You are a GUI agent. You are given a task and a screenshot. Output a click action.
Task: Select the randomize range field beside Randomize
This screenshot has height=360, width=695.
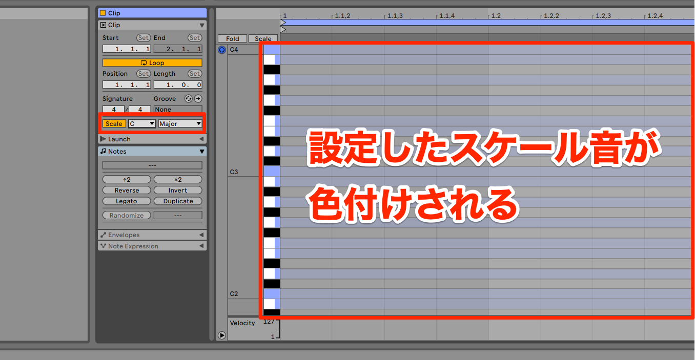pyautogui.click(x=178, y=216)
